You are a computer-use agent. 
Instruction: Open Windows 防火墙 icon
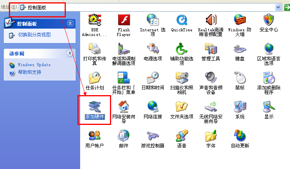tap(240, 20)
